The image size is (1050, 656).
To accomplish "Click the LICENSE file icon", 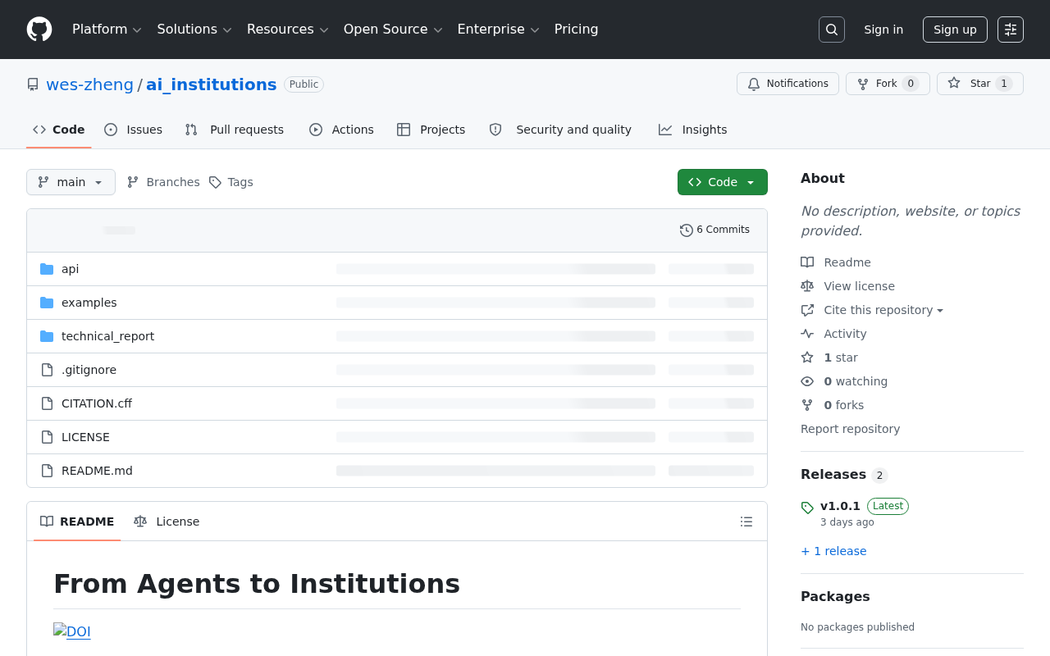I will 47,437.
